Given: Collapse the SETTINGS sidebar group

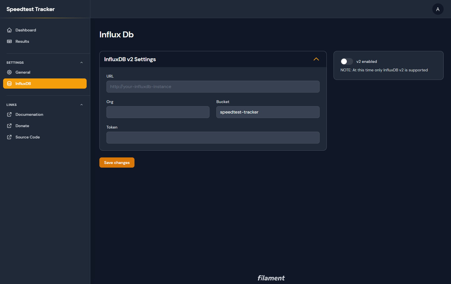Looking at the screenshot, I should pyautogui.click(x=82, y=63).
